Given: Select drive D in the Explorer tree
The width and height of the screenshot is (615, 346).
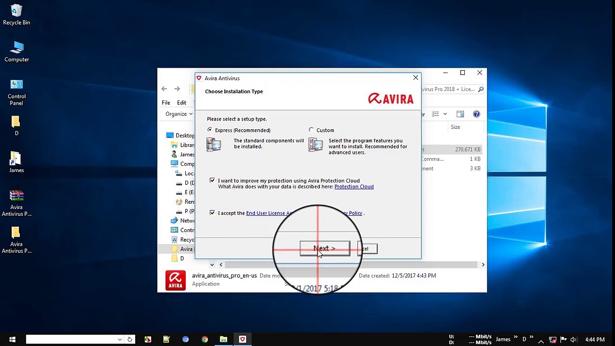Looking at the screenshot, I should click(185, 183).
